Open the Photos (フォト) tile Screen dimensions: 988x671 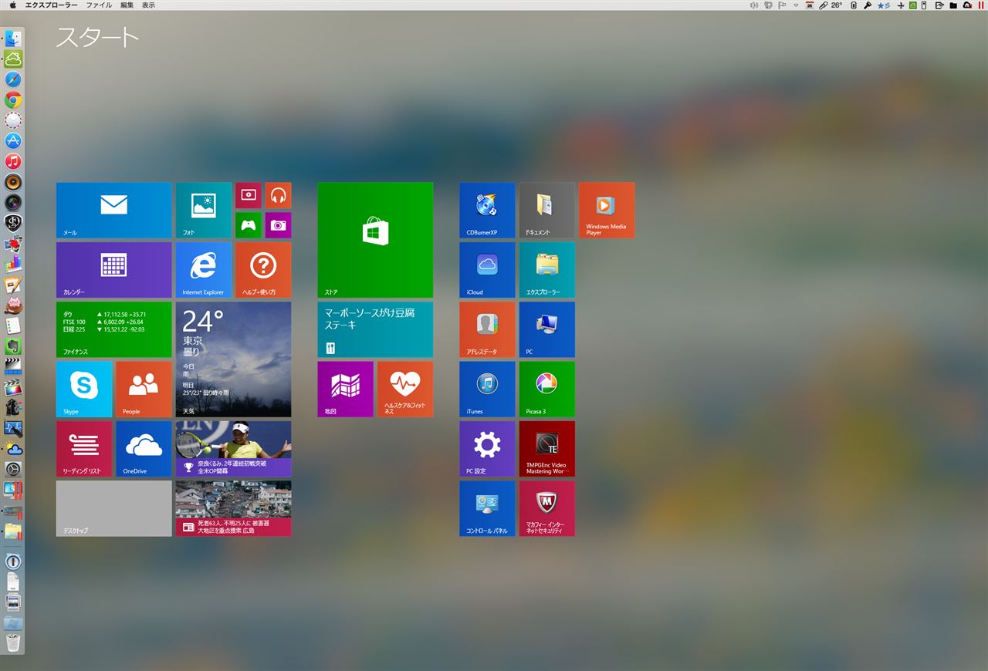pos(204,210)
